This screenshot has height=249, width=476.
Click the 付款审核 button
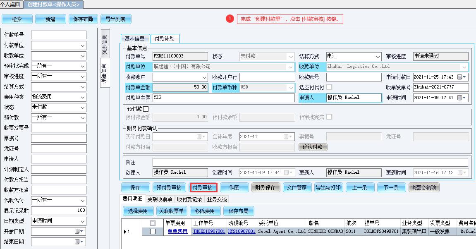pyautogui.click(x=203, y=187)
